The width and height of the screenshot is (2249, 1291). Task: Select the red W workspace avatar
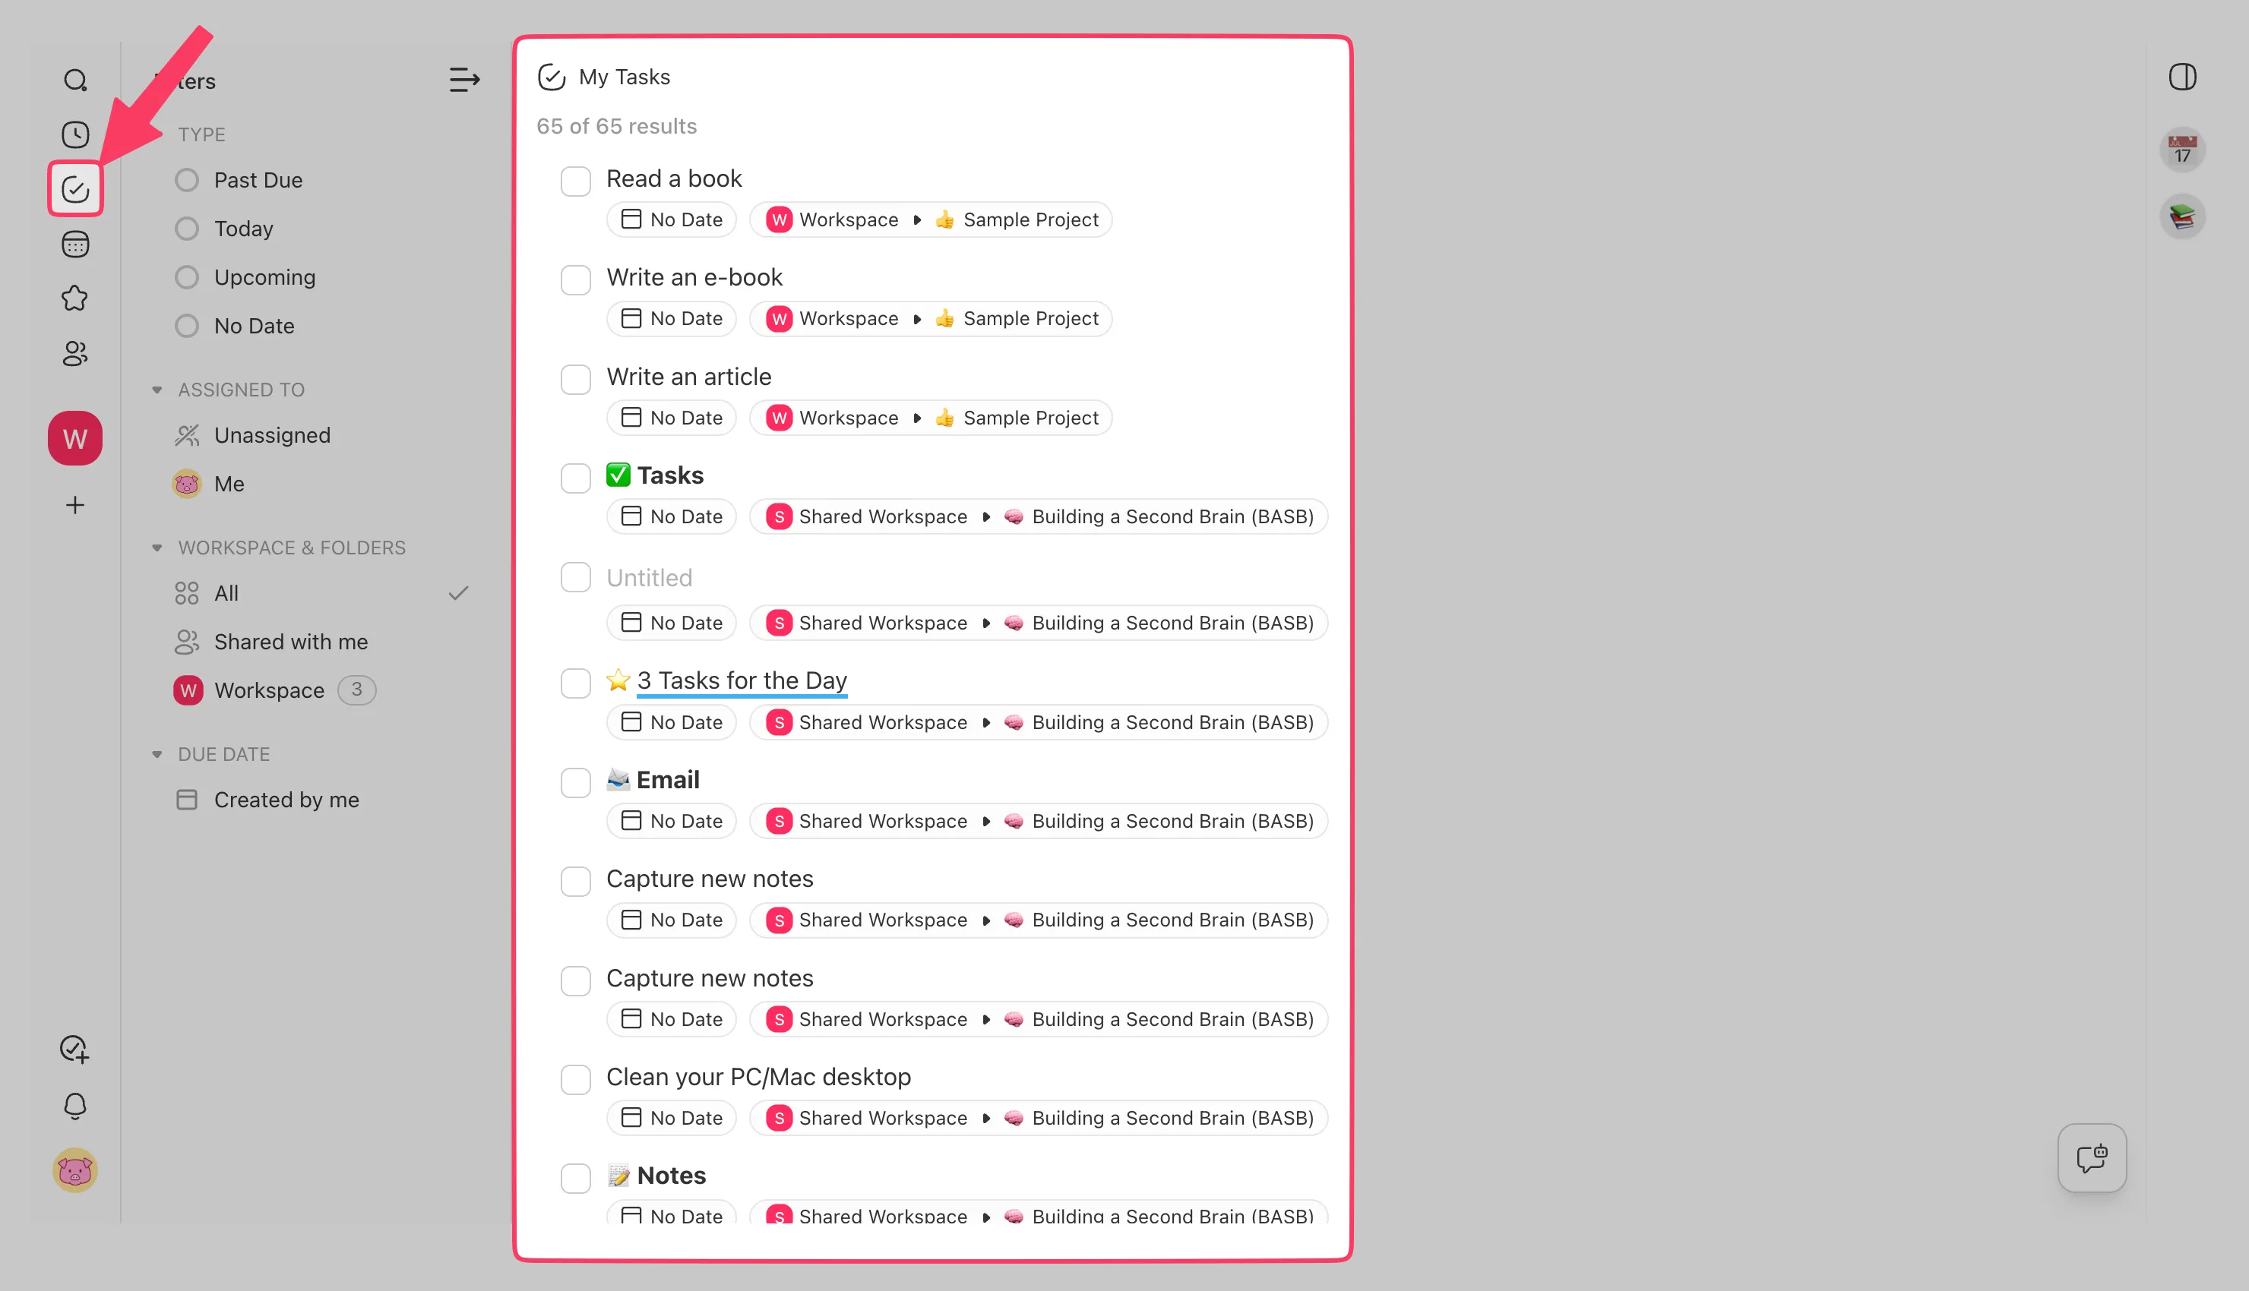(x=75, y=438)
